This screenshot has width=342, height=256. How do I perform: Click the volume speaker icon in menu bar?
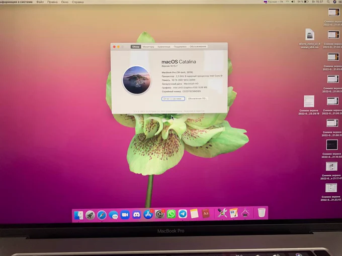click(x=293, y=2)
